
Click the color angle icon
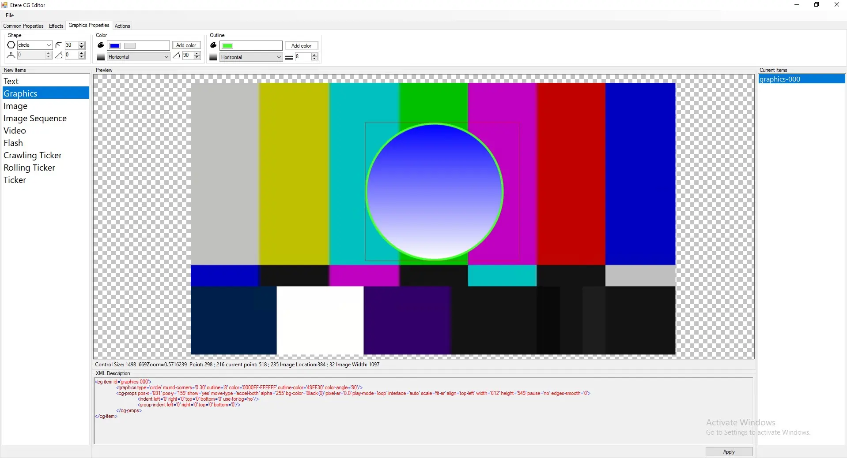(176, 56)
